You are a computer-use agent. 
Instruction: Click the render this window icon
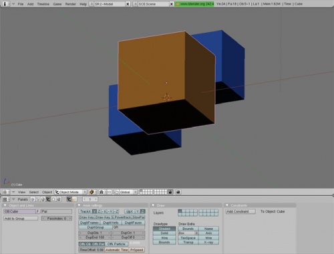coord(178,192)
